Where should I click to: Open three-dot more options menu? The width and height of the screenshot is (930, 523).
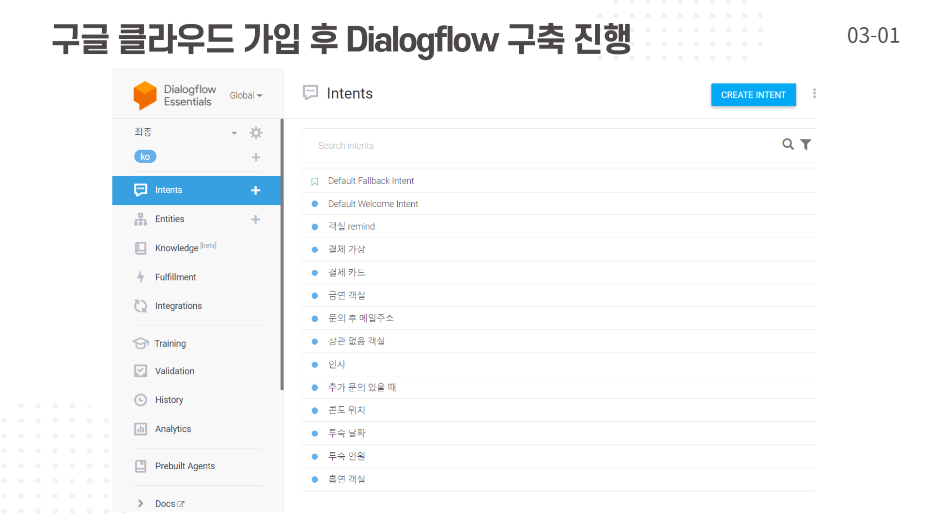click(x=814, y=93)
